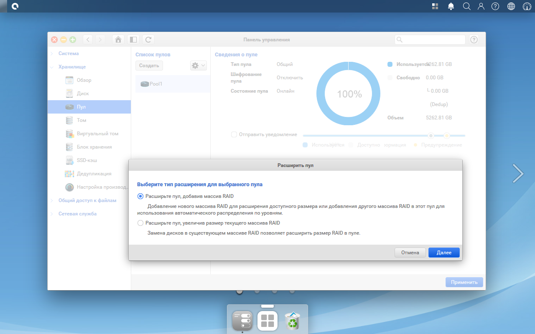Viewport: 535px width, 334px height.
Task: Select expand pool by adding RAID array
Action: pos(140,196)
